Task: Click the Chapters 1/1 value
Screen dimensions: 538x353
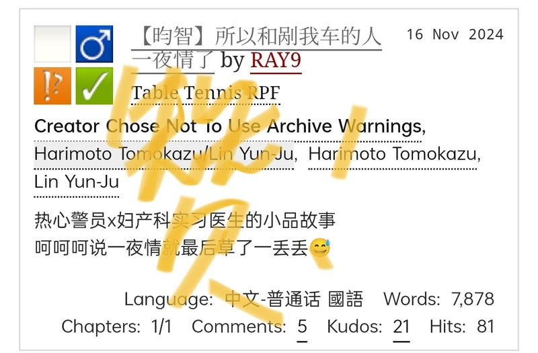Action: [161, 327]
